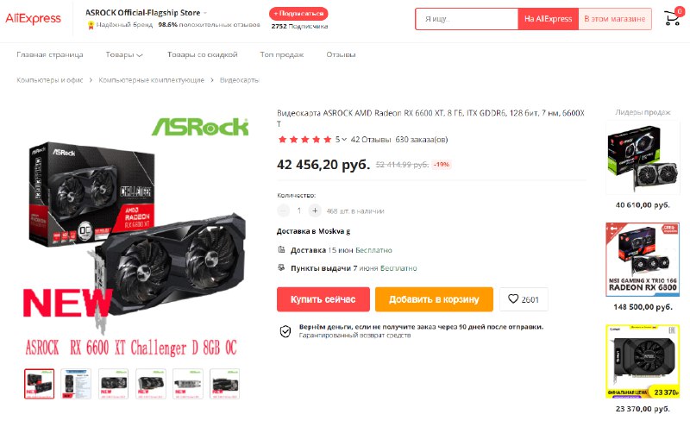Image resolution: width=690 pixels, height=433 pixels.
Task: Select search scope В этом магазине
Action: [615, 19]
